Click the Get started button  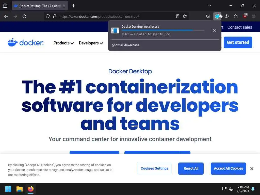pyautogui.click(x=238, y=42)
